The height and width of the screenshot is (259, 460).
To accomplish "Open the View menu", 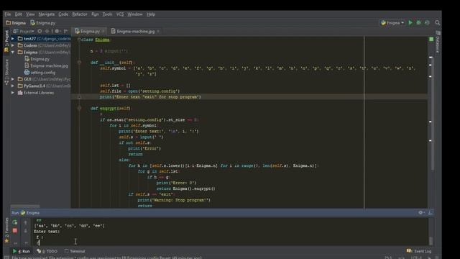I will point(30,14).
